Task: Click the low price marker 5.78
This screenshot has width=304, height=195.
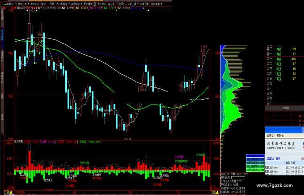Action: click(x=129, y=139)
